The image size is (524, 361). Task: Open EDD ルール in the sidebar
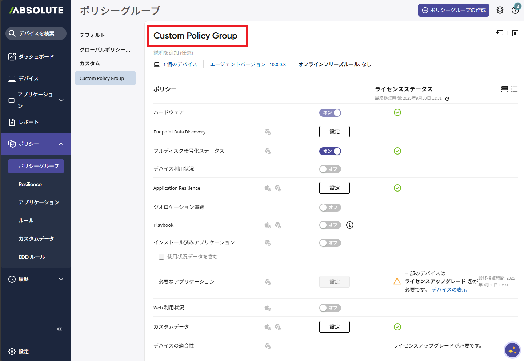click(32, 257)
